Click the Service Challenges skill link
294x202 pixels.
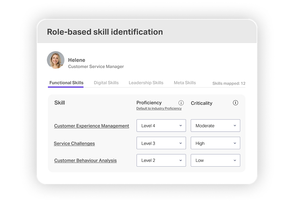[74, 143]
